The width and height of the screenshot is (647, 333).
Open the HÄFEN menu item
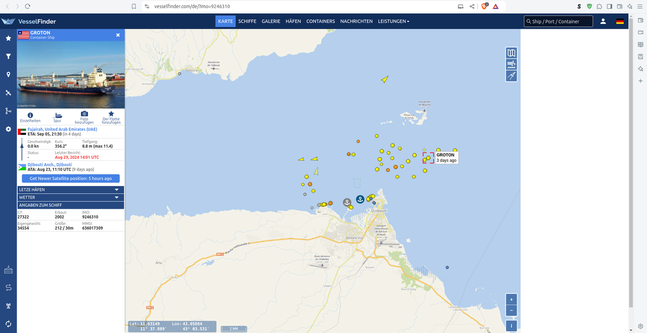[x=293, y=21]
